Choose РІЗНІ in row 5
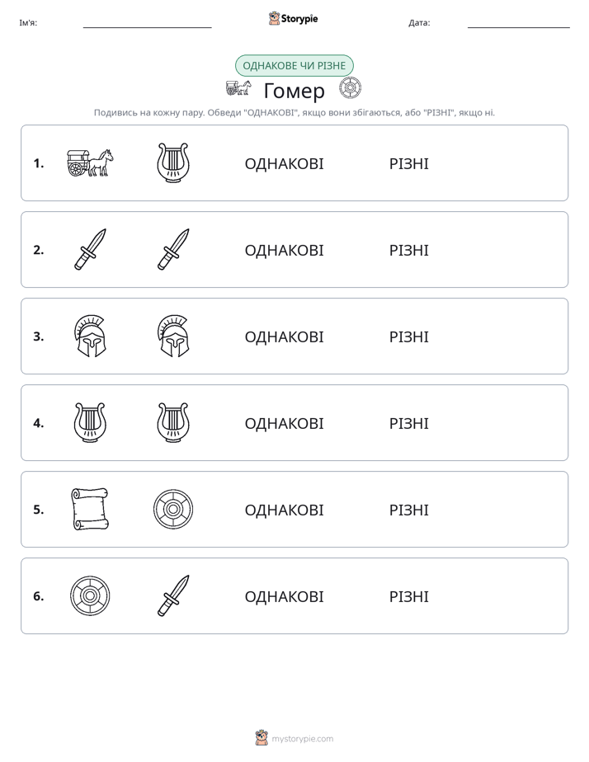 408,510
